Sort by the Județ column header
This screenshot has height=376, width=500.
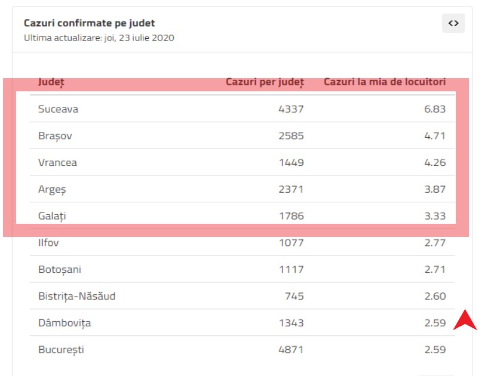(x=51, y=82)
